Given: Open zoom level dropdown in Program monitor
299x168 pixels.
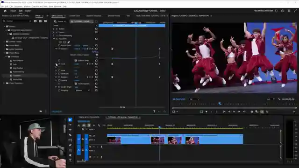Looking at the screenshot, I should point(195,99).
